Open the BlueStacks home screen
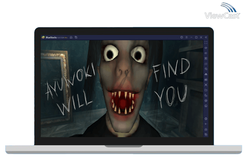 coord(71,37)
